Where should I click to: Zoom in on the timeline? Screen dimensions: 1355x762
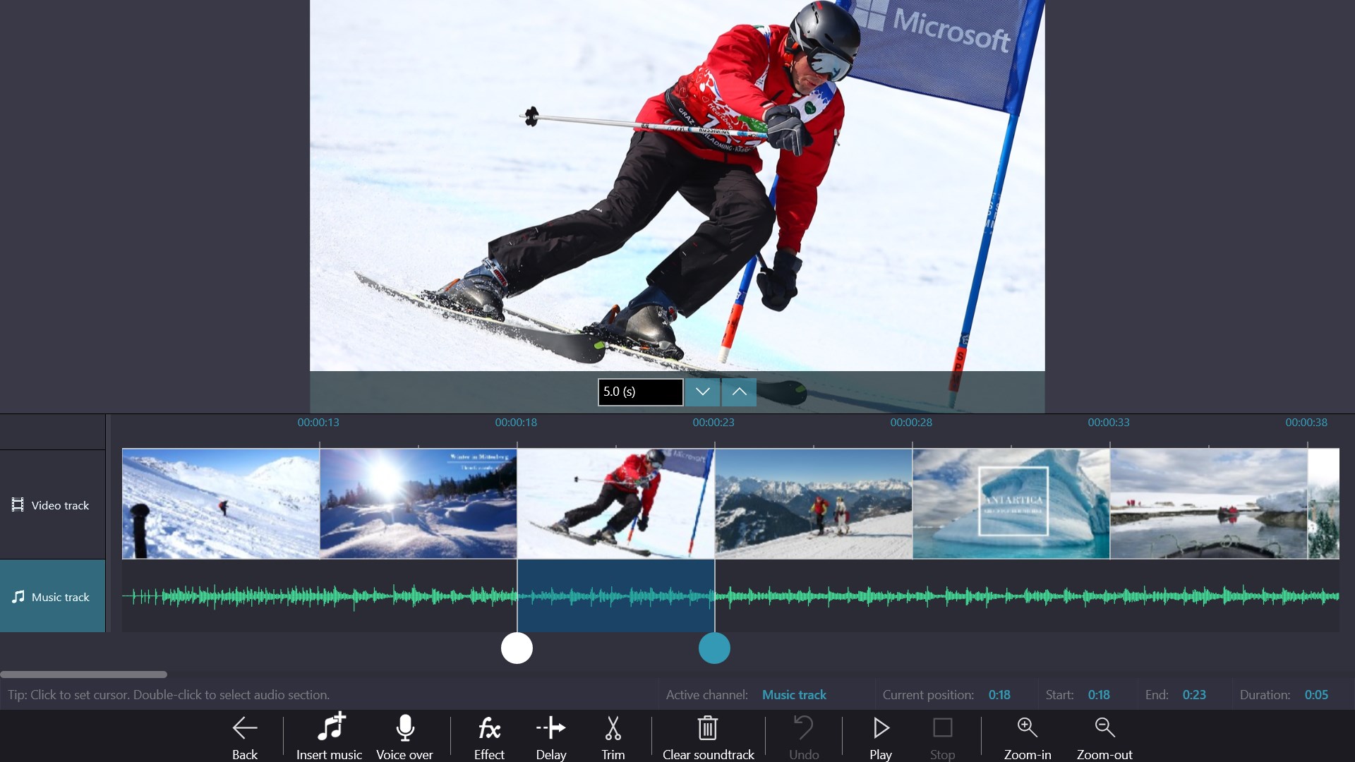(x=1027, y=735)
